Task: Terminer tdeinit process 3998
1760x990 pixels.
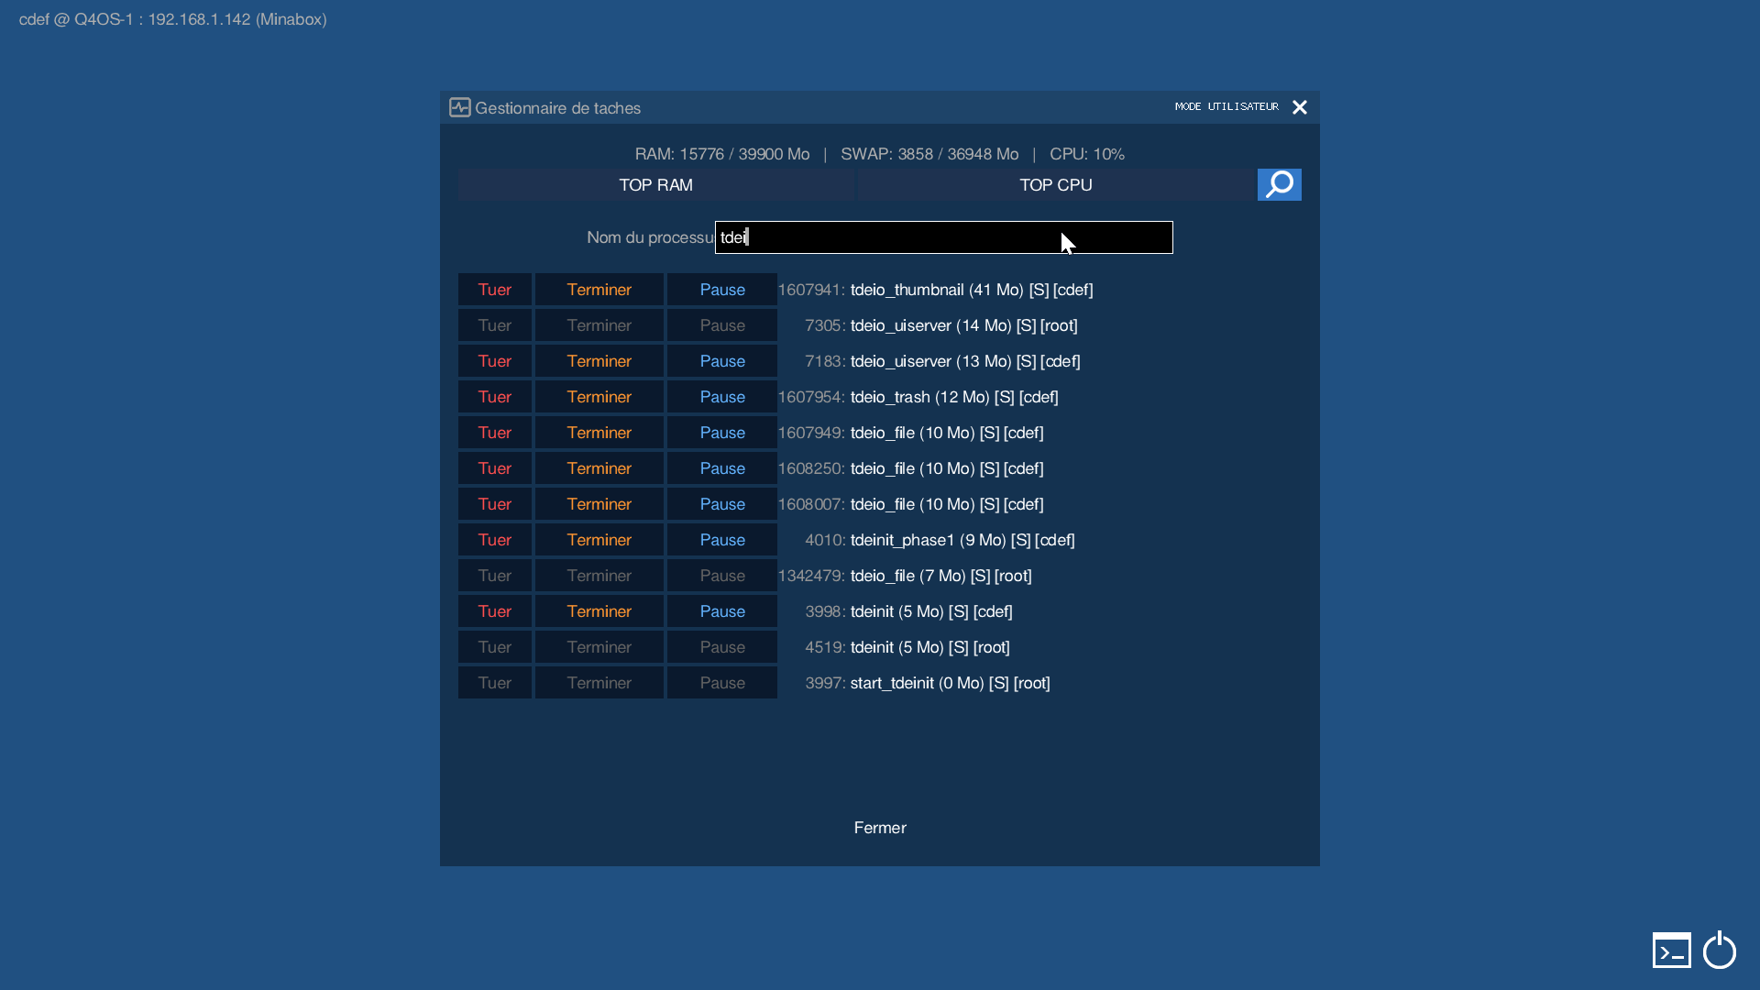Action: [x=599, y=611]
